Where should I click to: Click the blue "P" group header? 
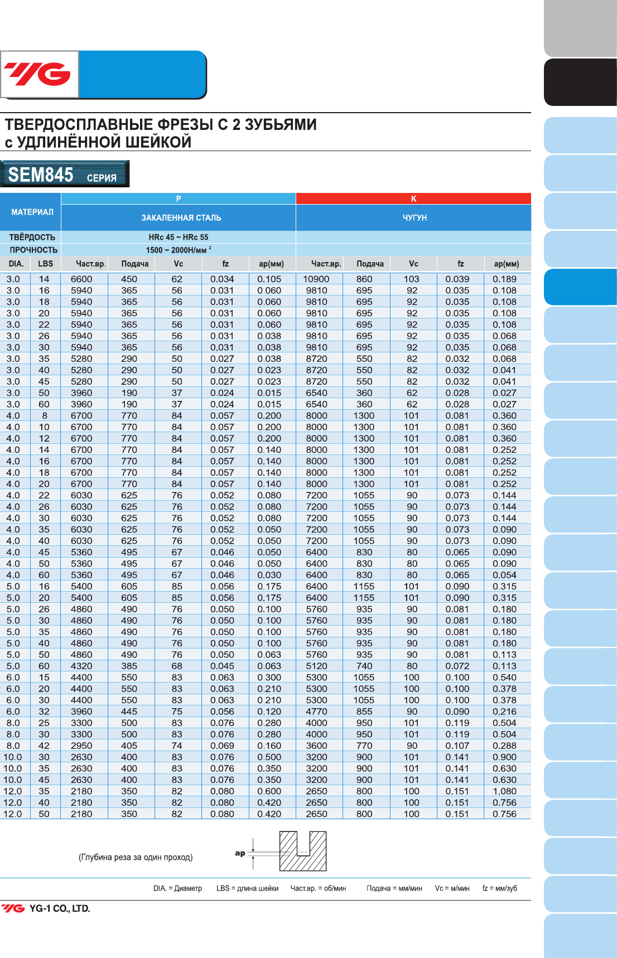pos(179,199)
